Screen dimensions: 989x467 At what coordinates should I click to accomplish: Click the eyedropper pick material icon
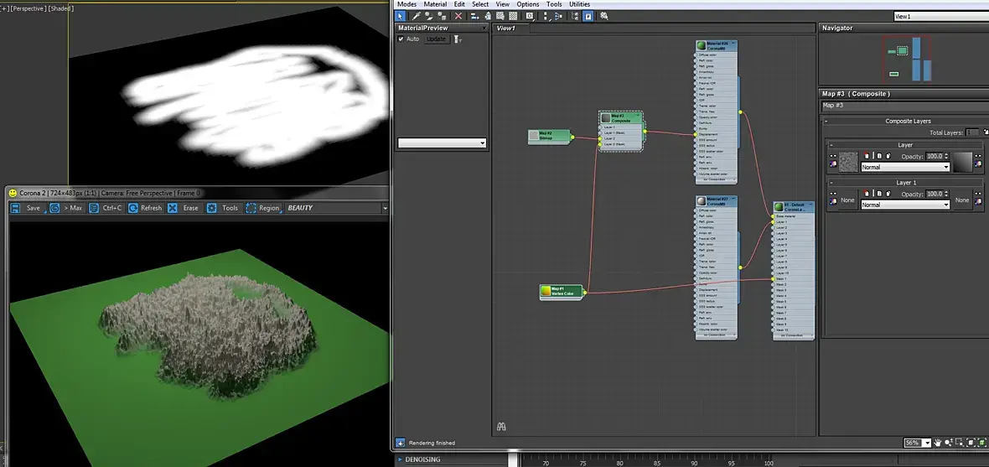click(x=416, y=16)
